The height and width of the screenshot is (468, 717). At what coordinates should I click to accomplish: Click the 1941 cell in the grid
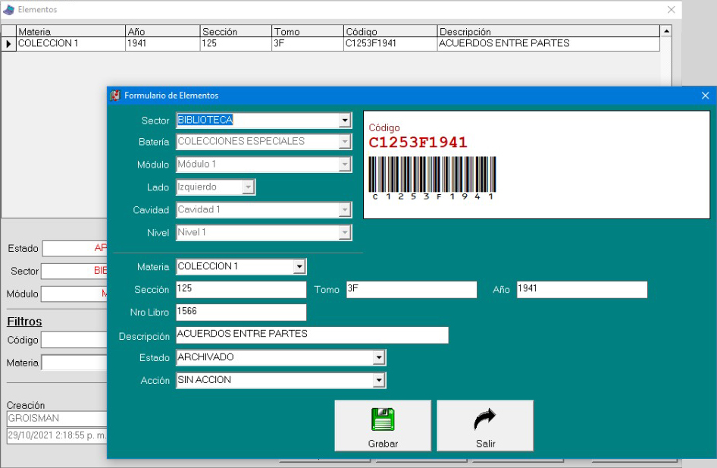pos(163,43)
